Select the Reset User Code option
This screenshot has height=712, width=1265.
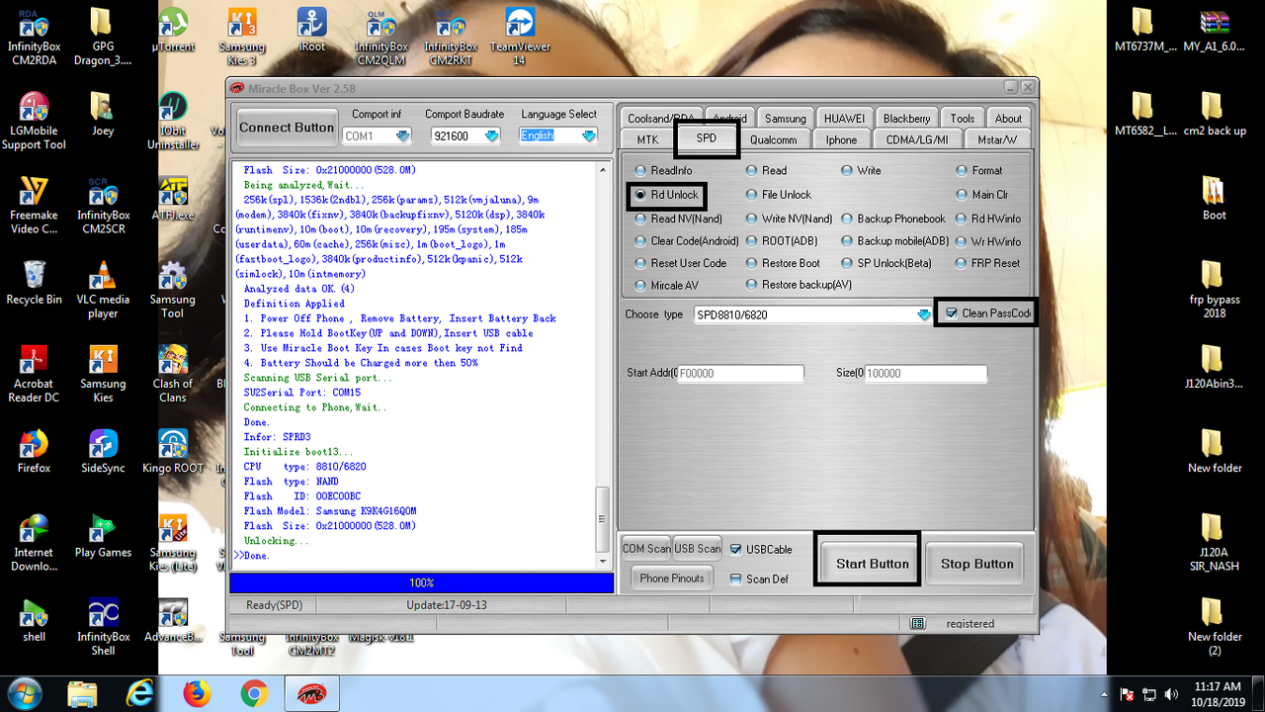(680, 263)
